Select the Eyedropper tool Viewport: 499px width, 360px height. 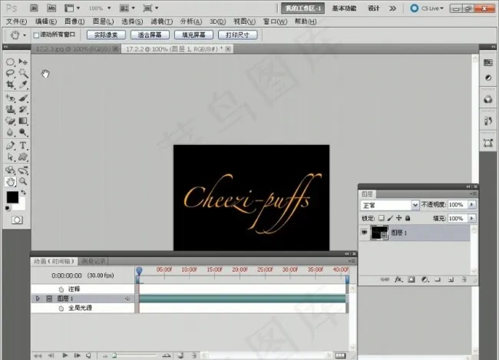point(23,84)
